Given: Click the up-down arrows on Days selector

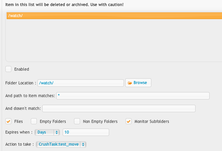Looking at the screenshot, I should pos(57,132).
